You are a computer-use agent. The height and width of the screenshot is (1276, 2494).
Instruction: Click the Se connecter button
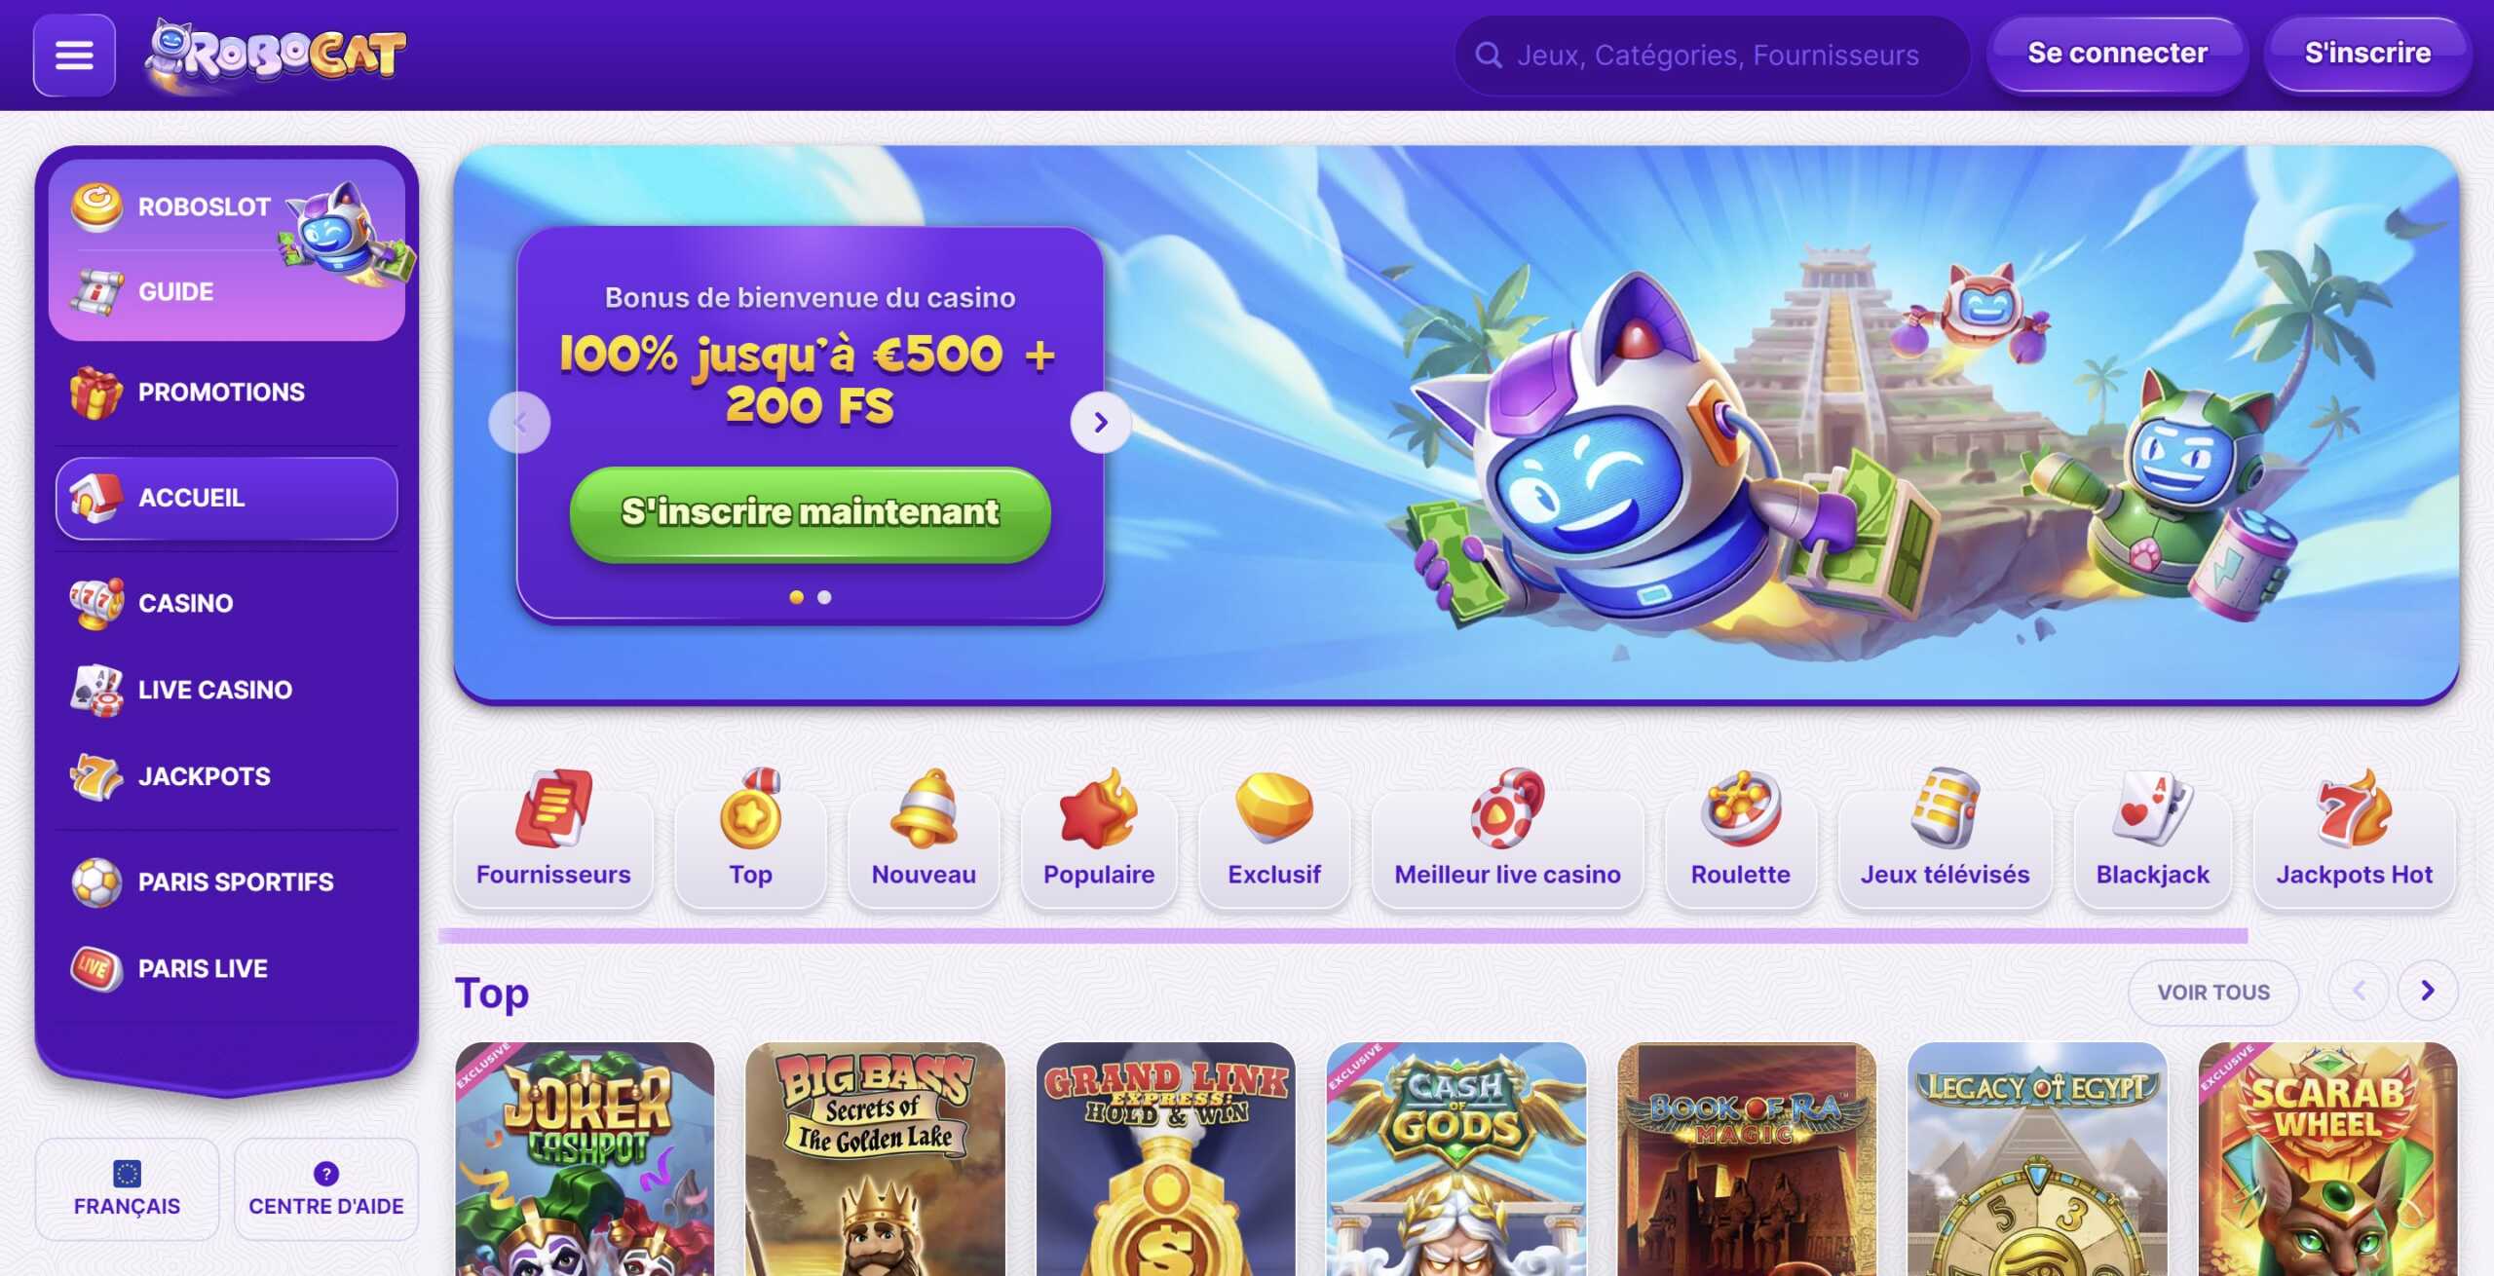pos(2118,54)
